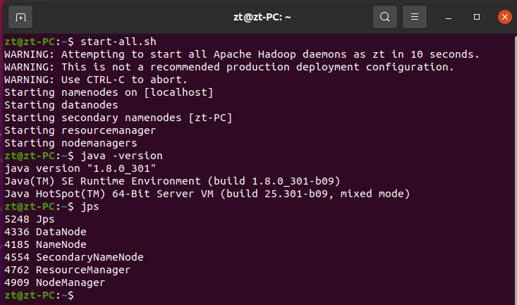Viewport: 517px width, 305px height.
Task: Close the terminal window
Action: click(x=504, y=16)
